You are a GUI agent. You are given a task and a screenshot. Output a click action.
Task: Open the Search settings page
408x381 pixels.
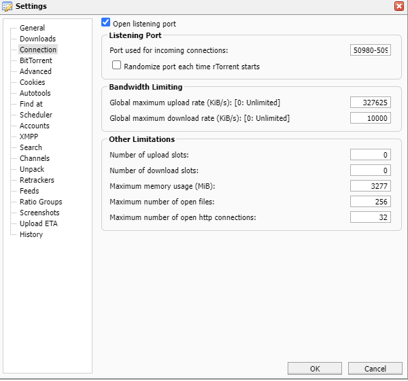pos(31,147)
